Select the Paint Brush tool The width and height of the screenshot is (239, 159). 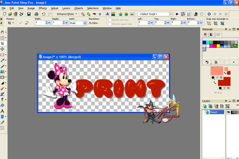click(x=2, y=66)
